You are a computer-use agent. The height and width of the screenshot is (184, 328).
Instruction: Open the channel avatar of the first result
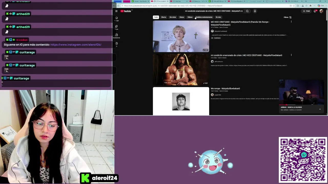tap(212, 31)
